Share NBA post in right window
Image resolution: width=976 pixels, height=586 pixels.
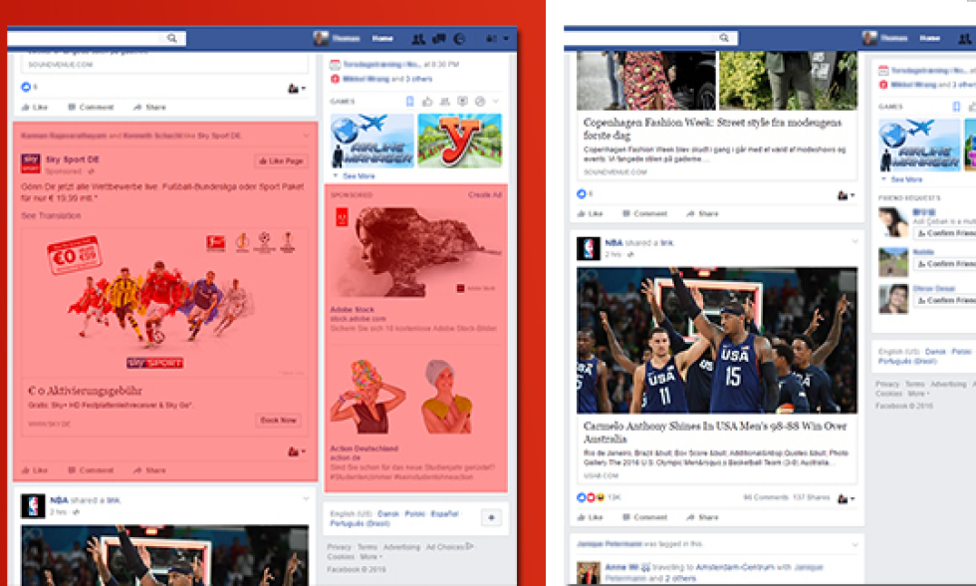pos(702,517)
